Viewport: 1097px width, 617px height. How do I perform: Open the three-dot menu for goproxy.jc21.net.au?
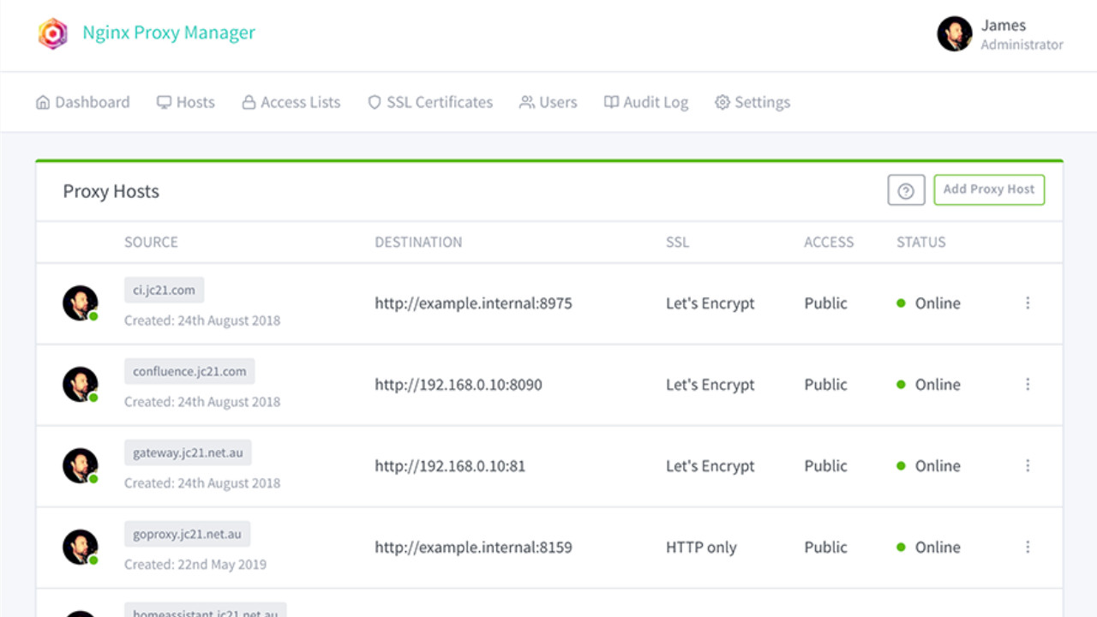1028,547
